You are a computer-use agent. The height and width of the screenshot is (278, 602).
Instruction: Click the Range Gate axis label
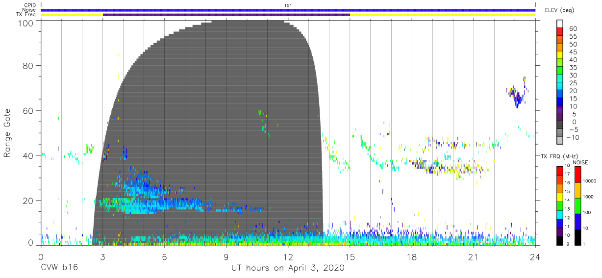click(x=7, y=133)
